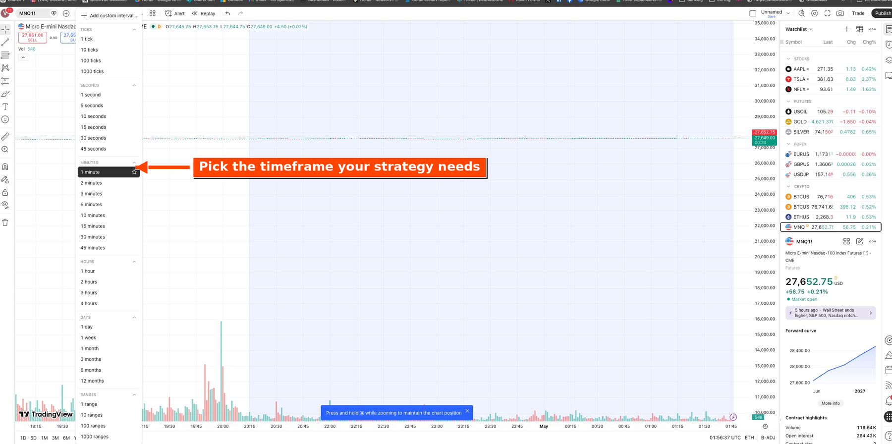Image resolution: width=892 pixels, height=444 pixels.
Task: Enter fullscreen mode
Action: (828, 13)
